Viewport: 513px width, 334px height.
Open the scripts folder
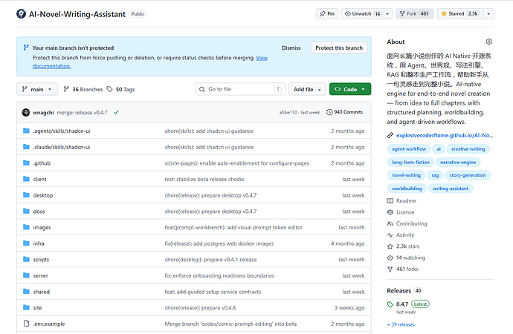[41, 260]
